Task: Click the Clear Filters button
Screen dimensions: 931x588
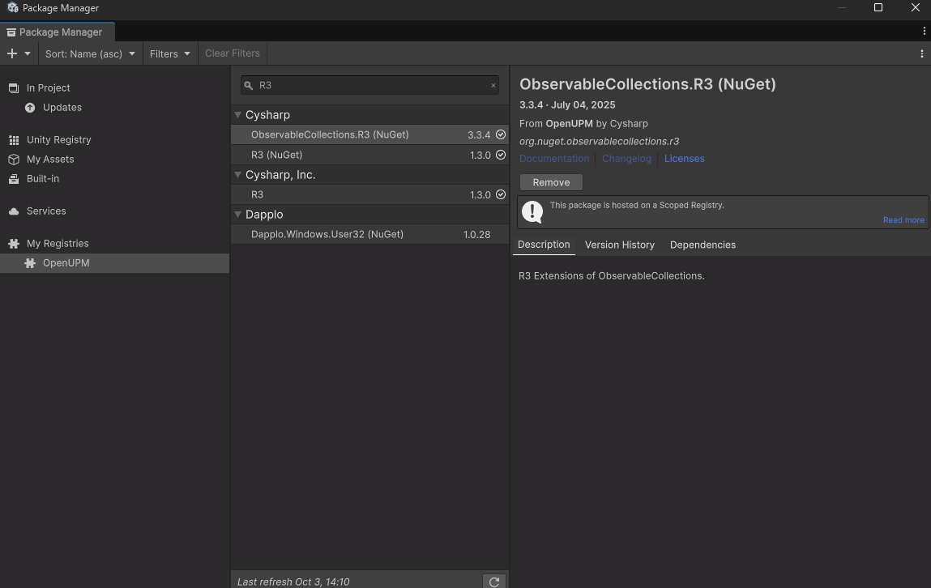Action: pos(233,53)
